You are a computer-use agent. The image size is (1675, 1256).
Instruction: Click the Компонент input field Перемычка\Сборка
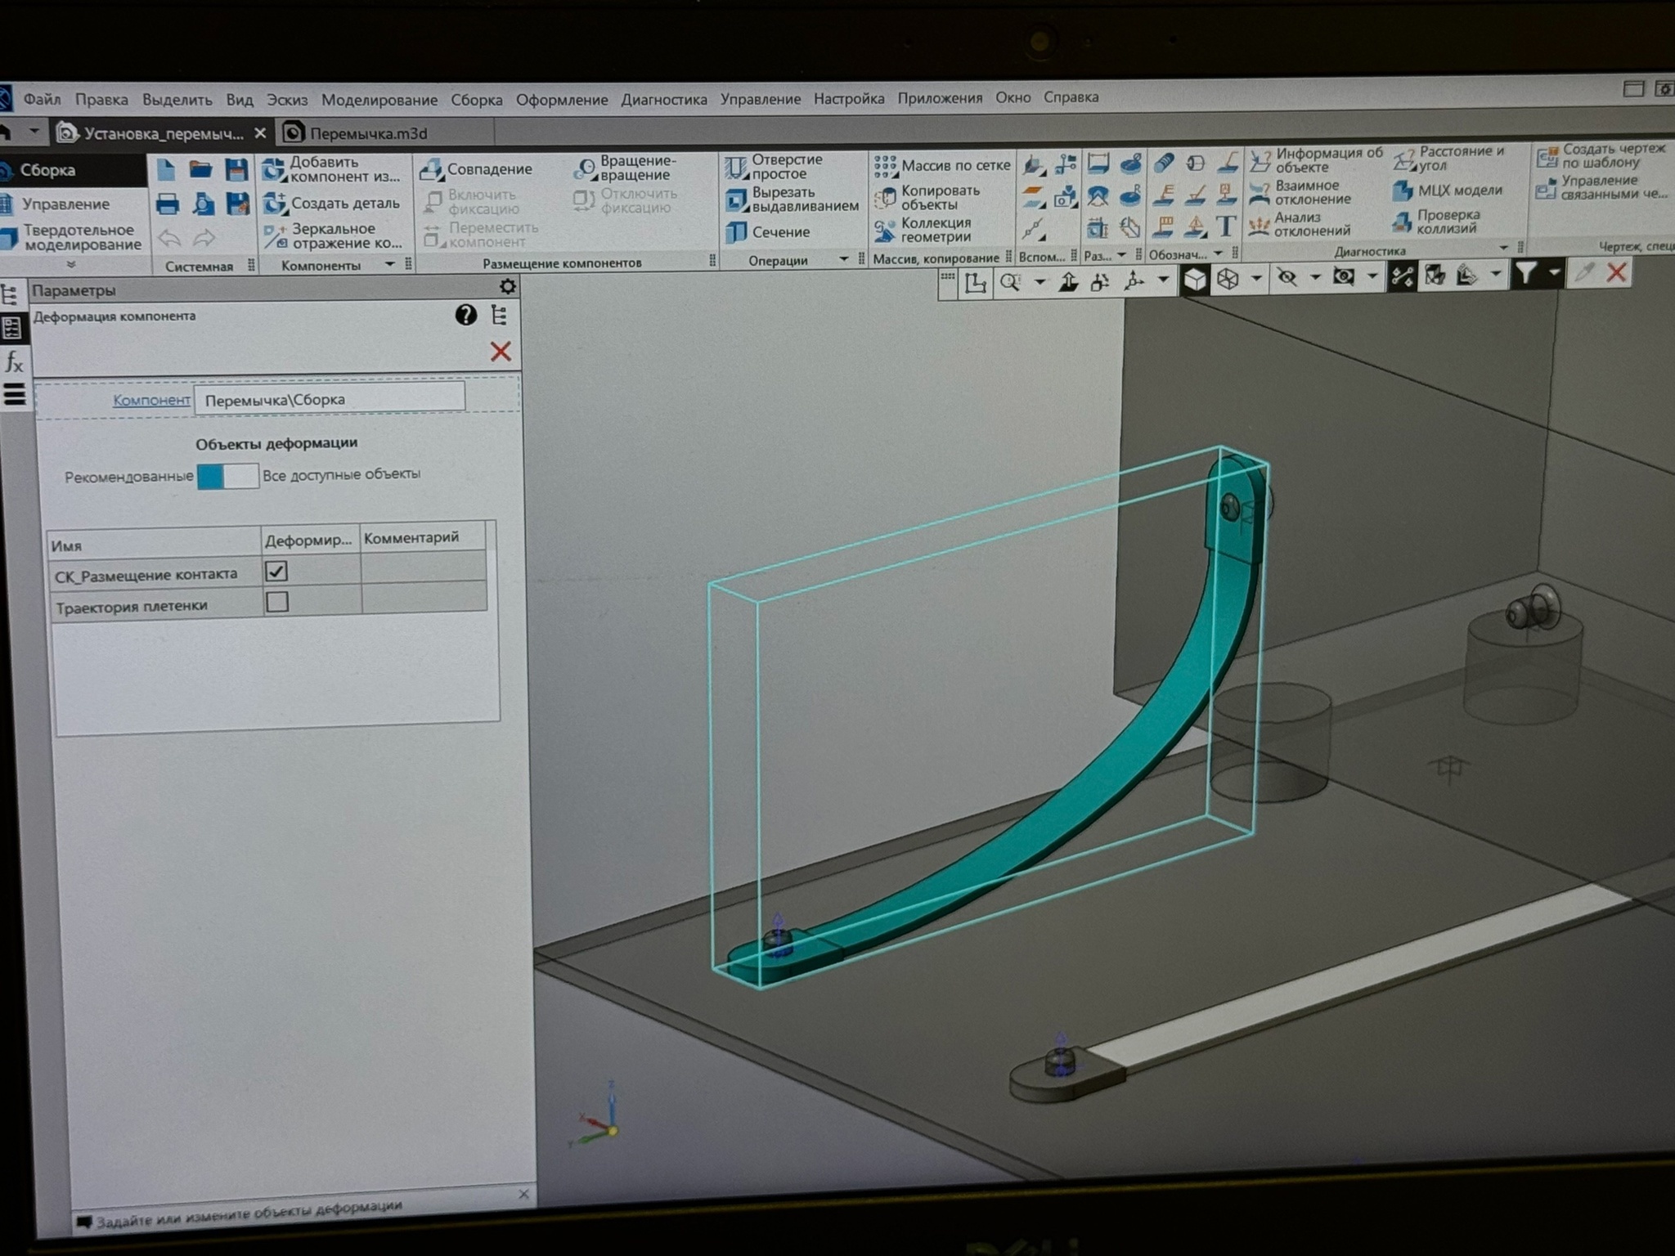click(330, 400)
